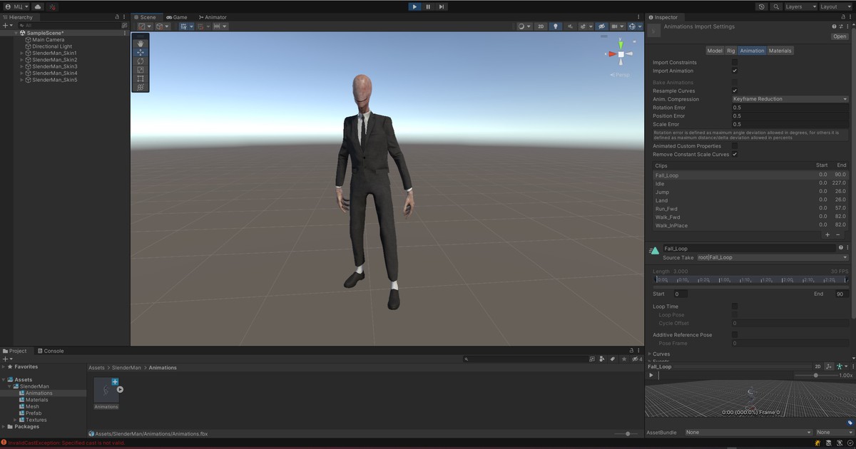This screenshot has height=449, width=856.
Task: Click the animation preview playback speed slider
Action: 817,374
